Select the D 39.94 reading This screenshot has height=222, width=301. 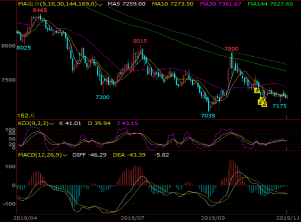click(99, 123)
